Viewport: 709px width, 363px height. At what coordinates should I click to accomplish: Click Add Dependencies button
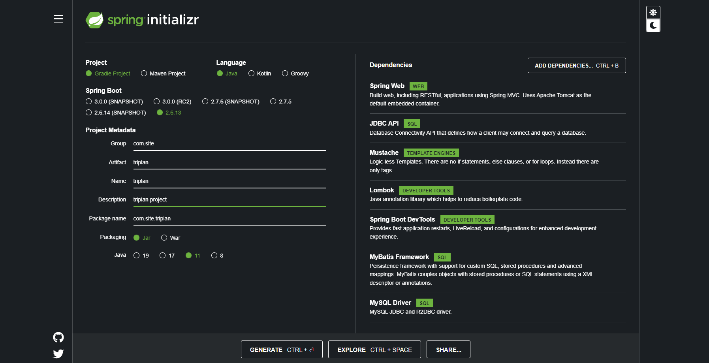click(x=577, y=66)
